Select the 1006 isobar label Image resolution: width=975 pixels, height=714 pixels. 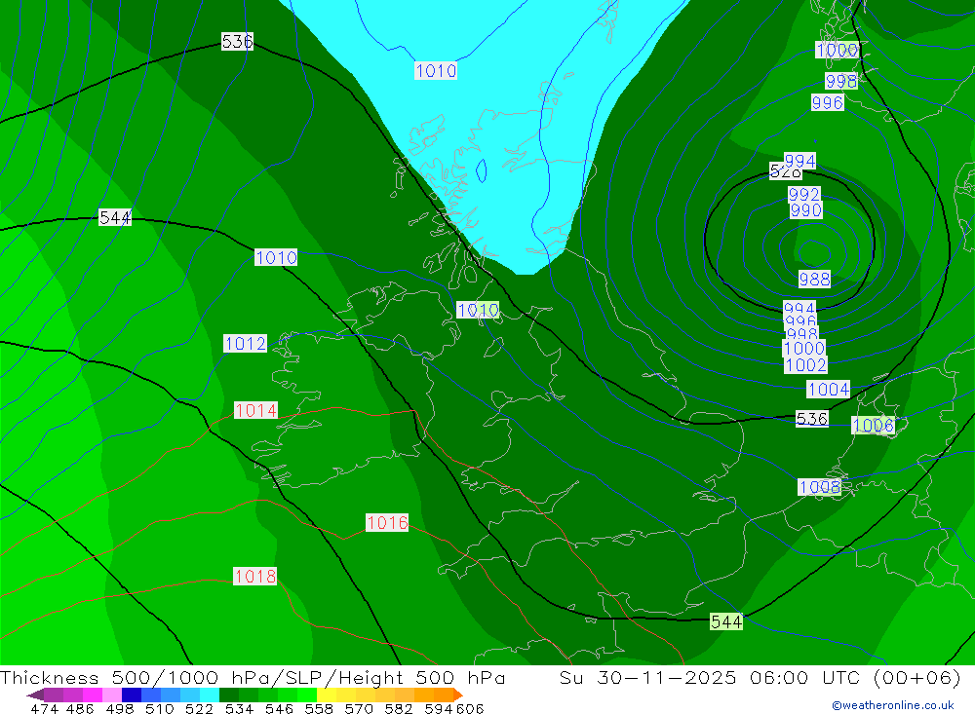click(873, 425)
